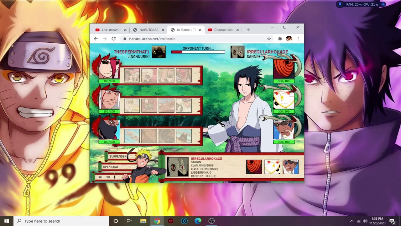
Task: Select the white-haired ninja's second skill icon
Action: point(149,105)
